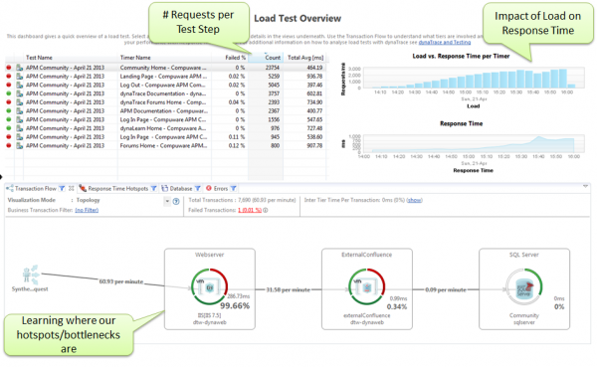Click the test step icon in Landing Page row

pos(19,77)
